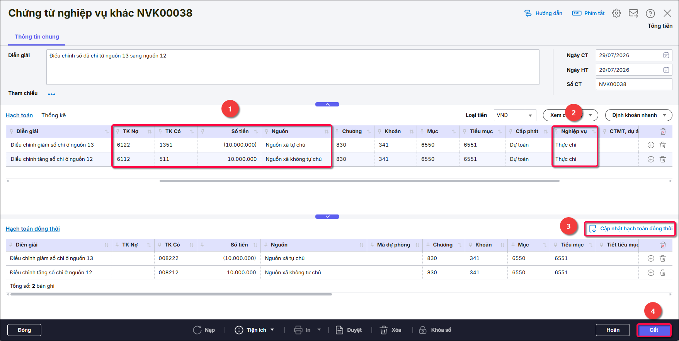Screen dimensions: 679x341
Task: Add row after 'Điều chỉnh tăng số chi ở nguồn 12' in Hạch toán
Action: [651, 159]
